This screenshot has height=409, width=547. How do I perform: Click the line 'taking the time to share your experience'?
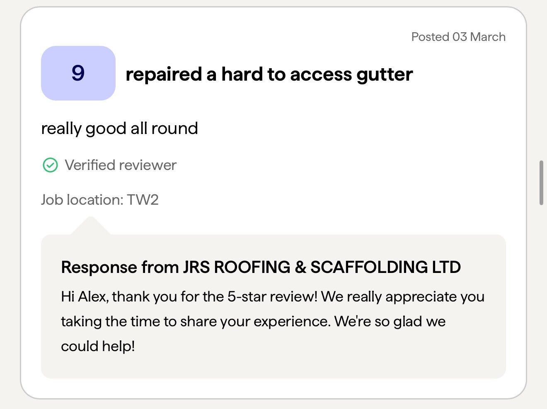[x=195, y=321]
